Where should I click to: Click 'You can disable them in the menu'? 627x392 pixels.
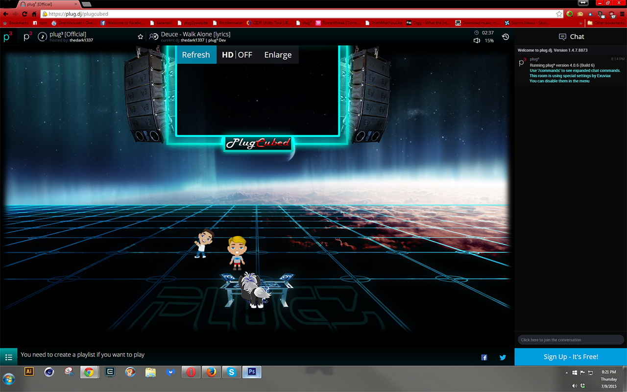click(559, 81)
